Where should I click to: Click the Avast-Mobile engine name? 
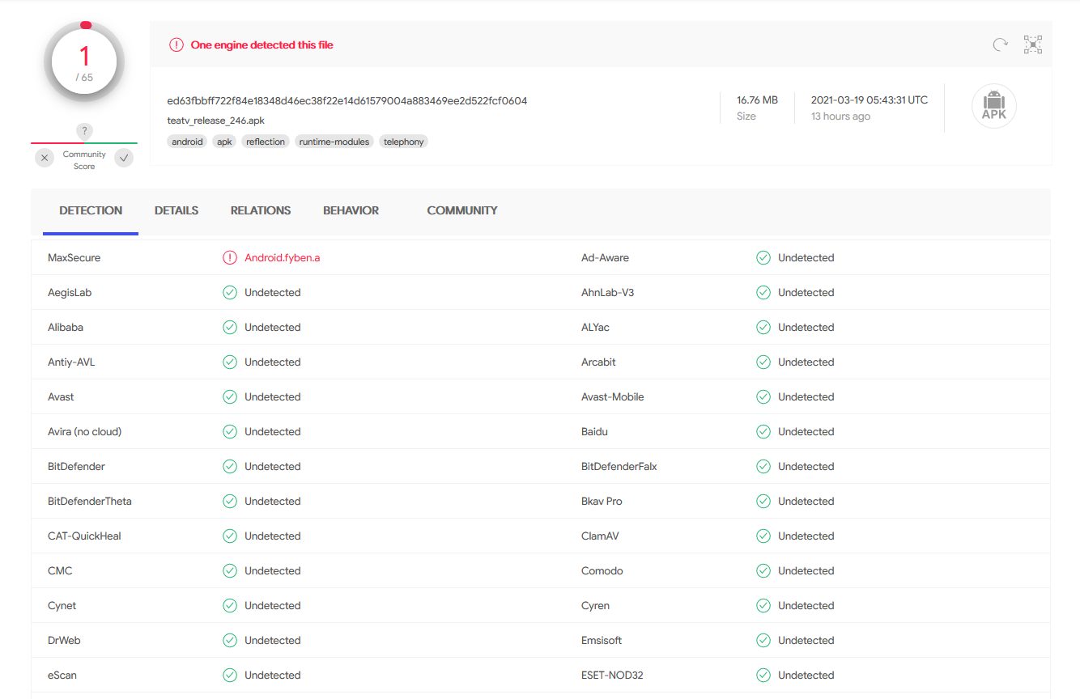pyautogui.click(x=613, y=397)
